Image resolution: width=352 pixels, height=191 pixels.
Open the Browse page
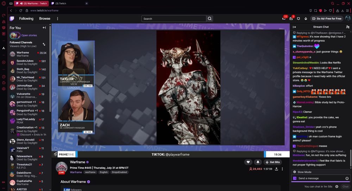45,19
